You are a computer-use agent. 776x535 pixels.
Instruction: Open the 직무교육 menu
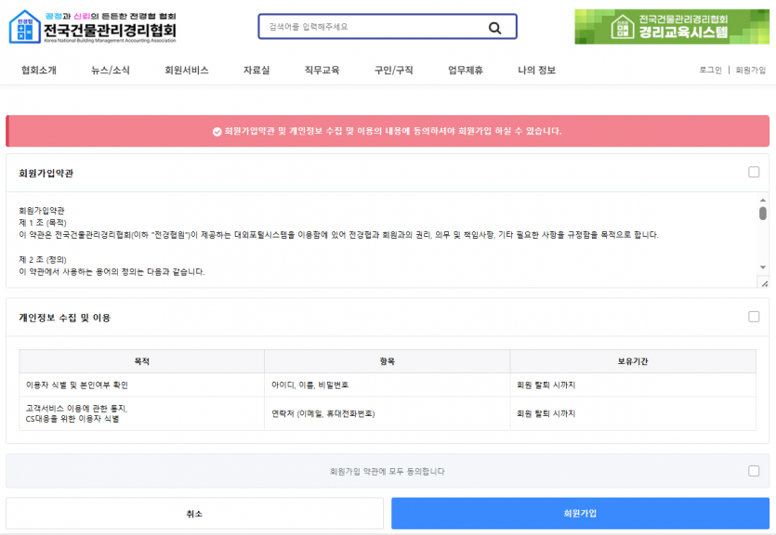[x=322, y=71]
